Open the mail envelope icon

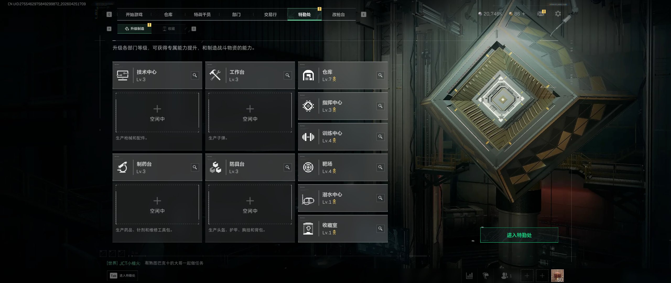coord(540,14)
